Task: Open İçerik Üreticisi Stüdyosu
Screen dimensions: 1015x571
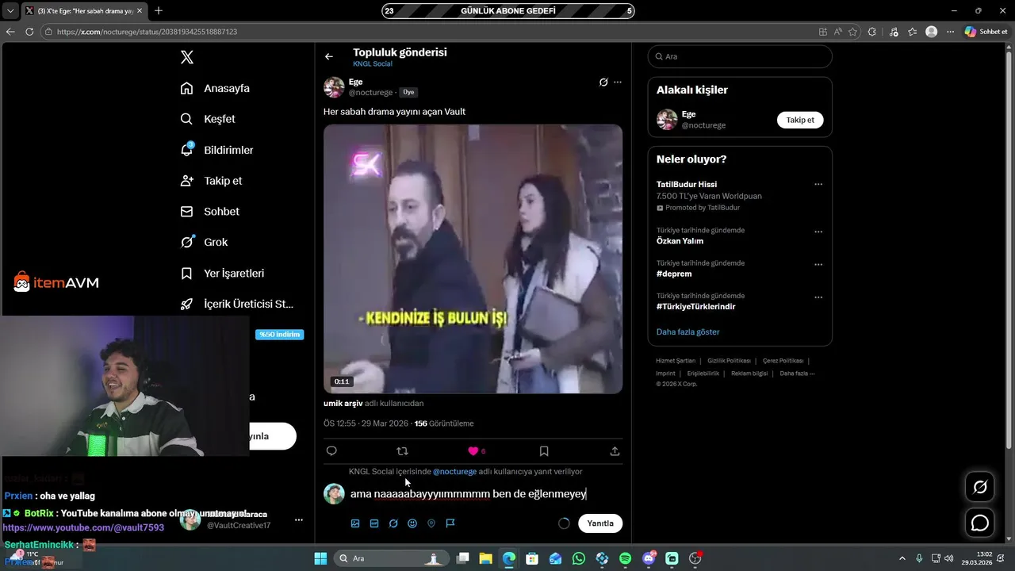Action: point(237,304)
